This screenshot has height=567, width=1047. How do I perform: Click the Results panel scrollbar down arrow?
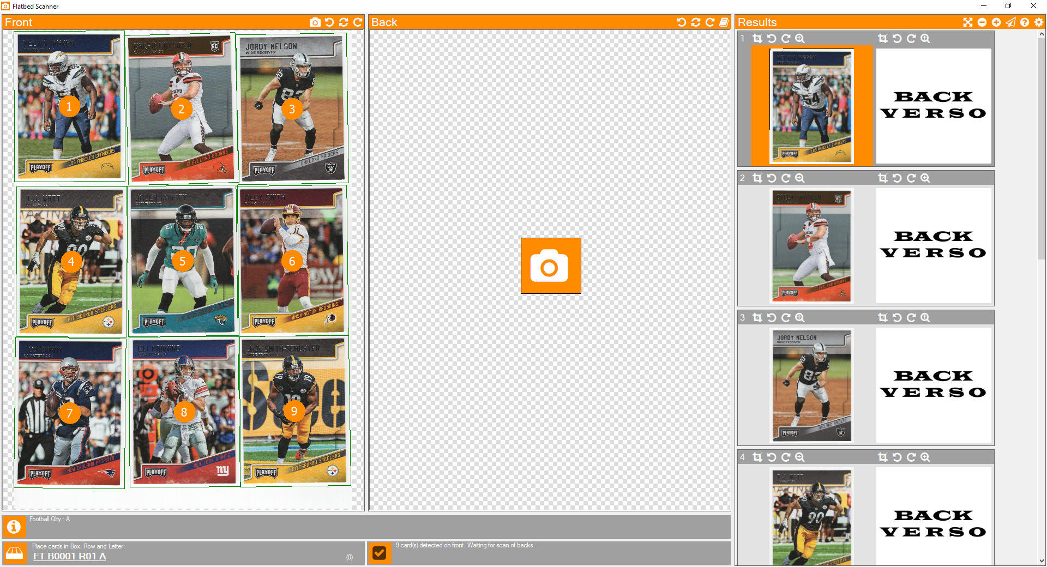[x=1042, y=560]
